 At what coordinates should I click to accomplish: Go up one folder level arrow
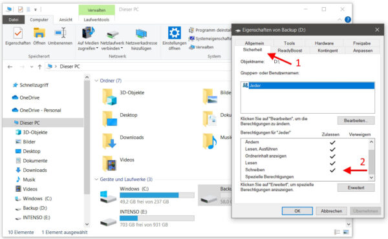point(39,67)
